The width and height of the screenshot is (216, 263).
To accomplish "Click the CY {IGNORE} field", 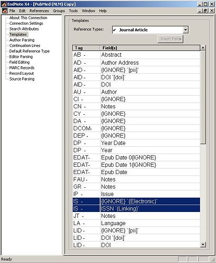I will (x=150, y=114).
